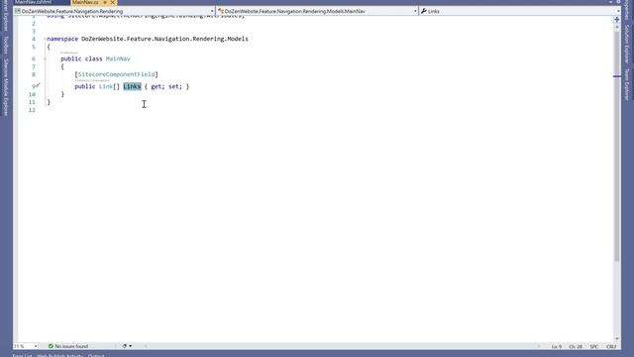Open the zoom level dropdown at 71 %
The width and height of the screenshot is (634, 357).
coord(26,346)
